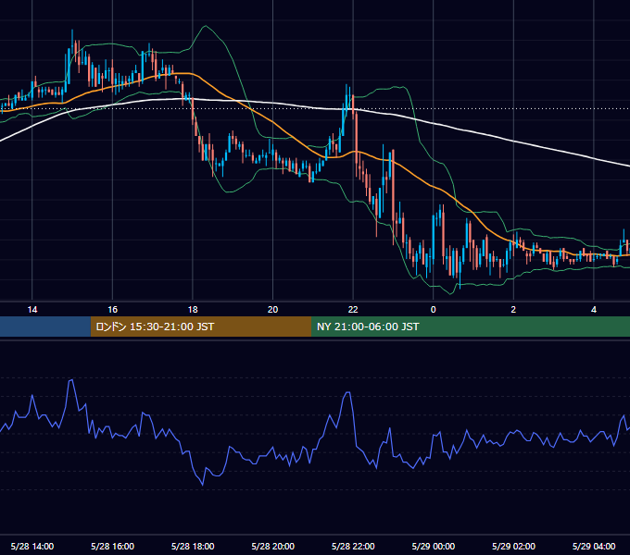Click the London session bar 15:30-21:00 JST
The height and width of the screenshot is (555, 630).
pyautogui.click(x=201, y=327)
